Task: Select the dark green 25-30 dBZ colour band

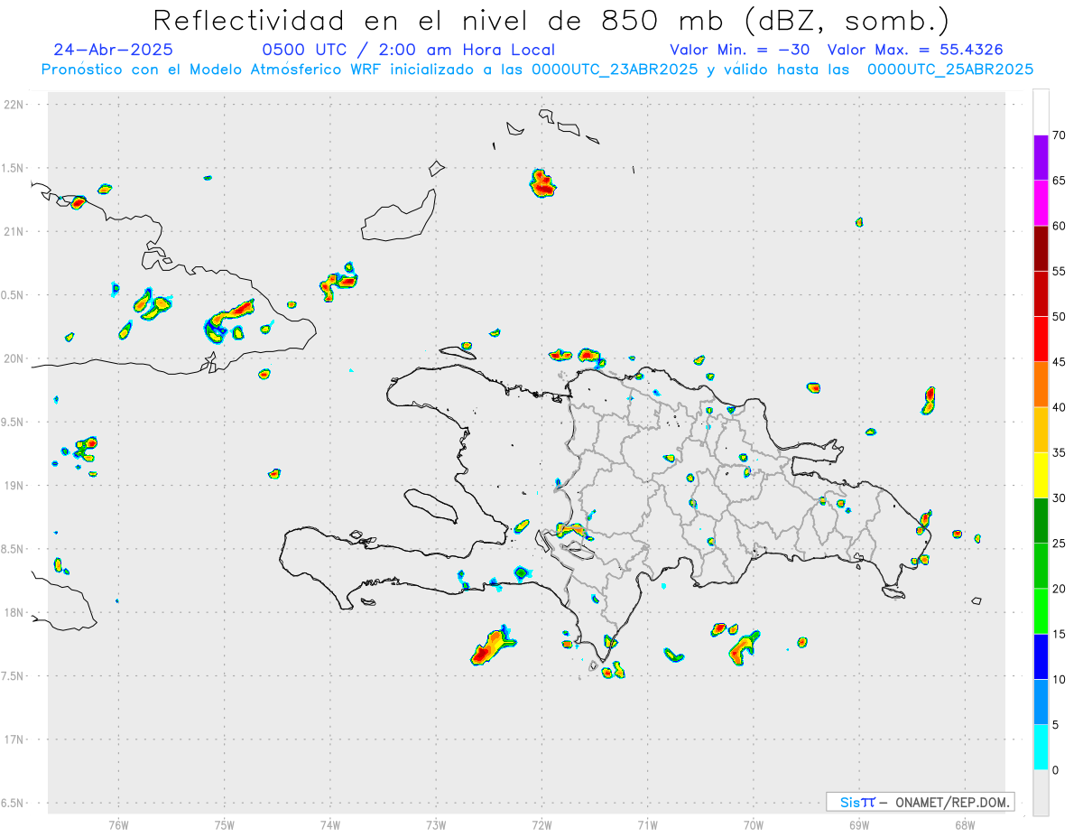Action: tap(1041, 521)
